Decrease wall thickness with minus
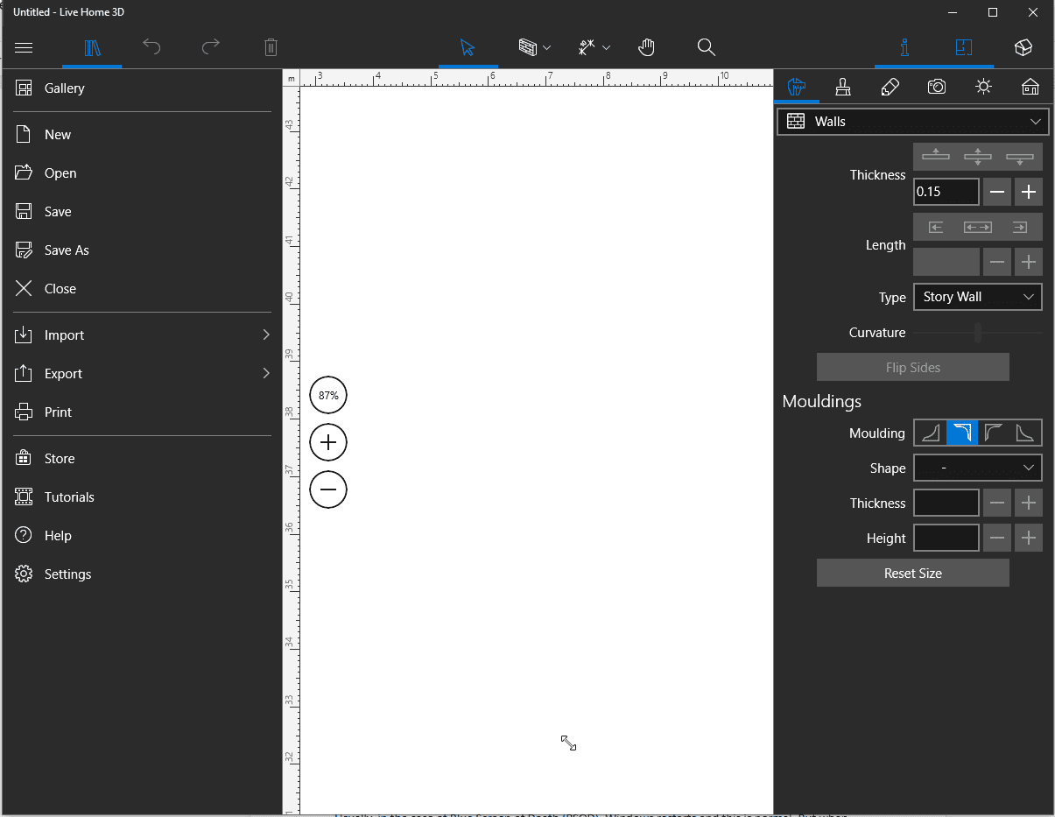 tap(997, 192)
